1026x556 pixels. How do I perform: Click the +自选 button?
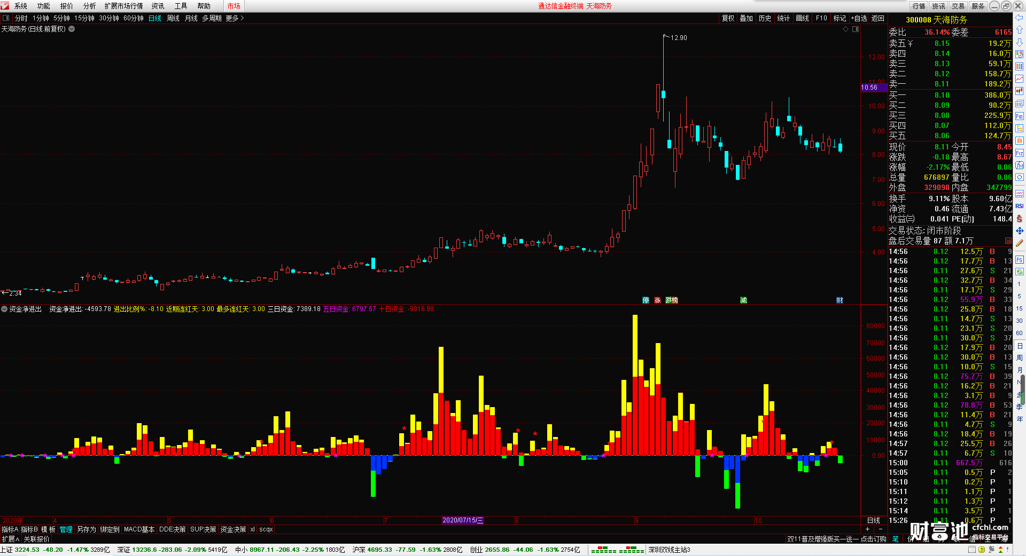[x=859, y=18]
